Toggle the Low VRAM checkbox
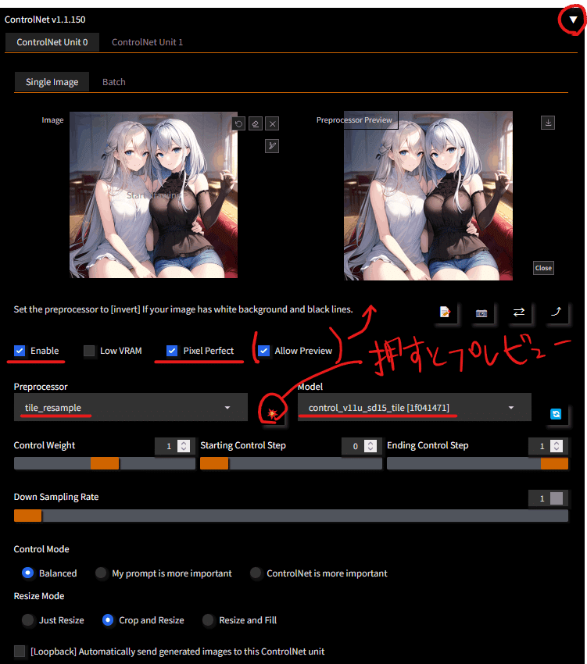Screen dimensions: 587x664 coord(89,351)
